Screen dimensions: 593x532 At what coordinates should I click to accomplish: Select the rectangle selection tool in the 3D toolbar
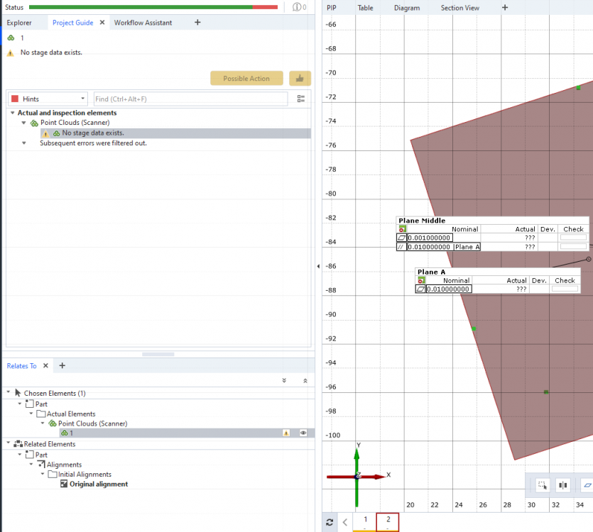pos(543,486)
